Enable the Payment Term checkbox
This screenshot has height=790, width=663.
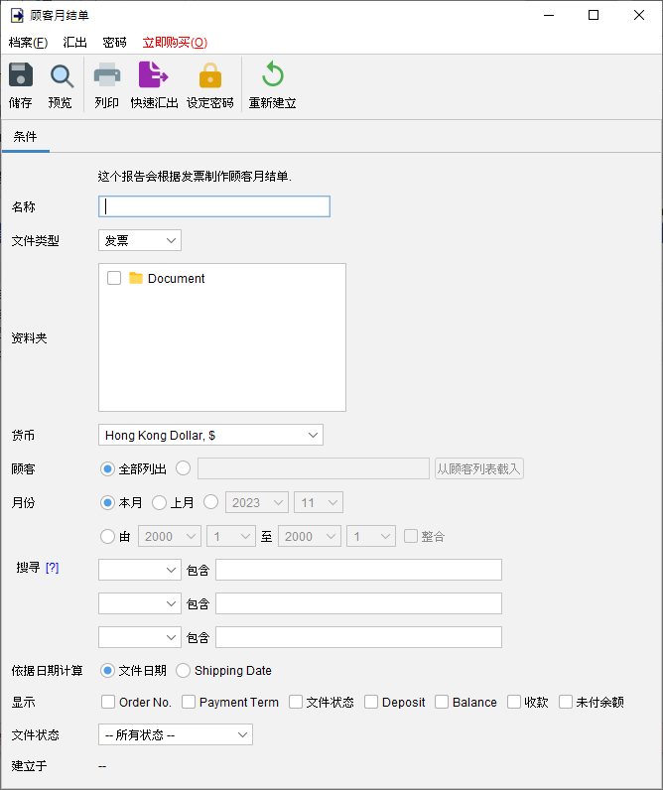[x=189, y=702]
